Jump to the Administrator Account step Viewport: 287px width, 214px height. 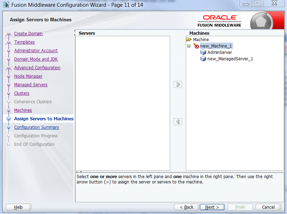36,51
